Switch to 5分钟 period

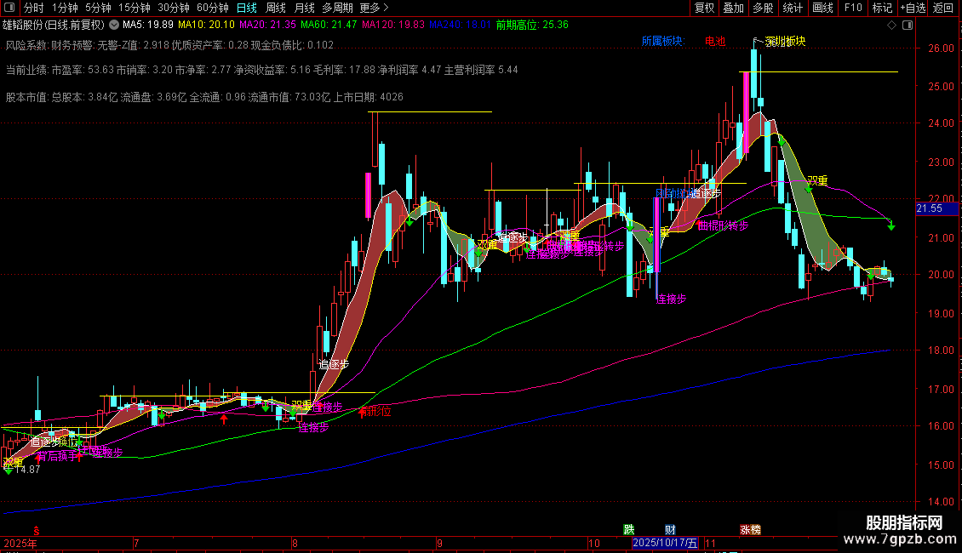point(98,8)
